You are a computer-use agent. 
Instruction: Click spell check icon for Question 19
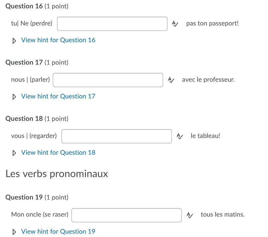189,215
